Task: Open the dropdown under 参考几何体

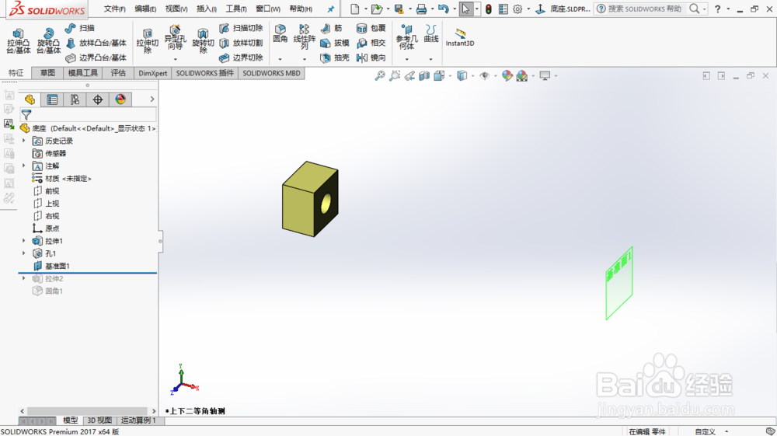Action: pyautogui.click(x=406, y=59)
